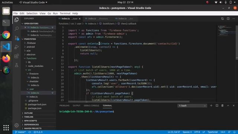
Task: Close the terminal panel
Action: [234, 106]
